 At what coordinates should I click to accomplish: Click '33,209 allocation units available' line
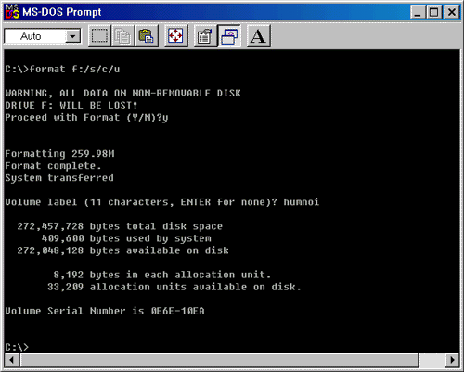pyautogui.click(x=174, y=287)
